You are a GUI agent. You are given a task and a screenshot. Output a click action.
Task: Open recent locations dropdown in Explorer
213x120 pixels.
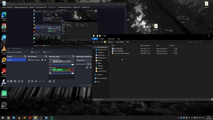100,42
